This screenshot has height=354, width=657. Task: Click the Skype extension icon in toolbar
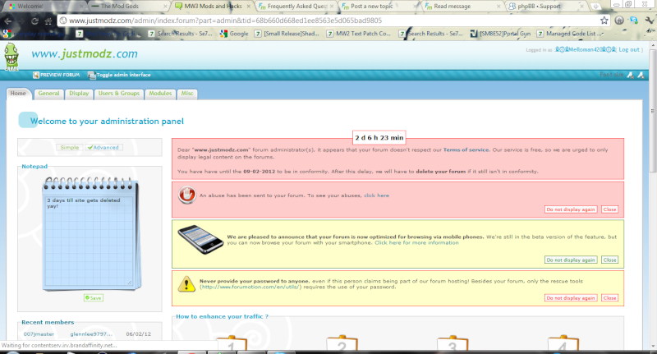pyautogui.click(x=633, y=20)
